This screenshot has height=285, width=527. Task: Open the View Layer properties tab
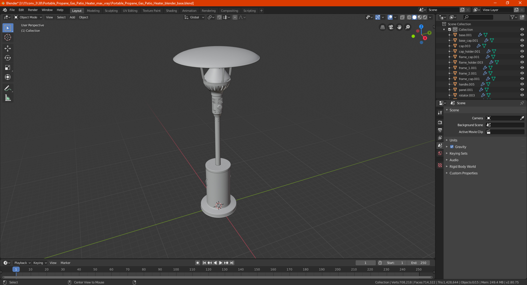pos(440,138)
